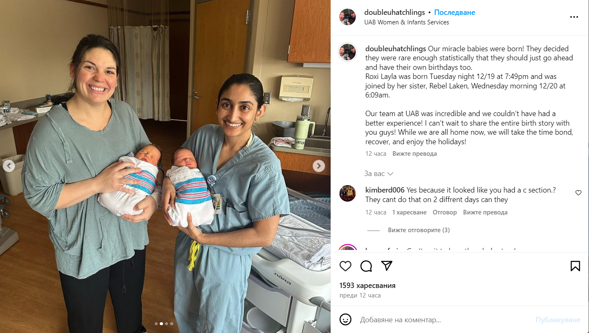Image resolution: width=589 pixels, height=333 pixels.
Task: Expand the 'За вас' comments sorting dropdown
Action: (378, 174)
